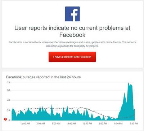Click the 75 value on chart y-axis
This screenshot has height=131, width=144.
(x=8, y=83)
